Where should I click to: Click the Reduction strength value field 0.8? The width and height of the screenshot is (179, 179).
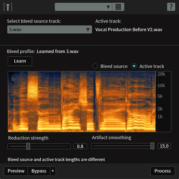point(80,146)
